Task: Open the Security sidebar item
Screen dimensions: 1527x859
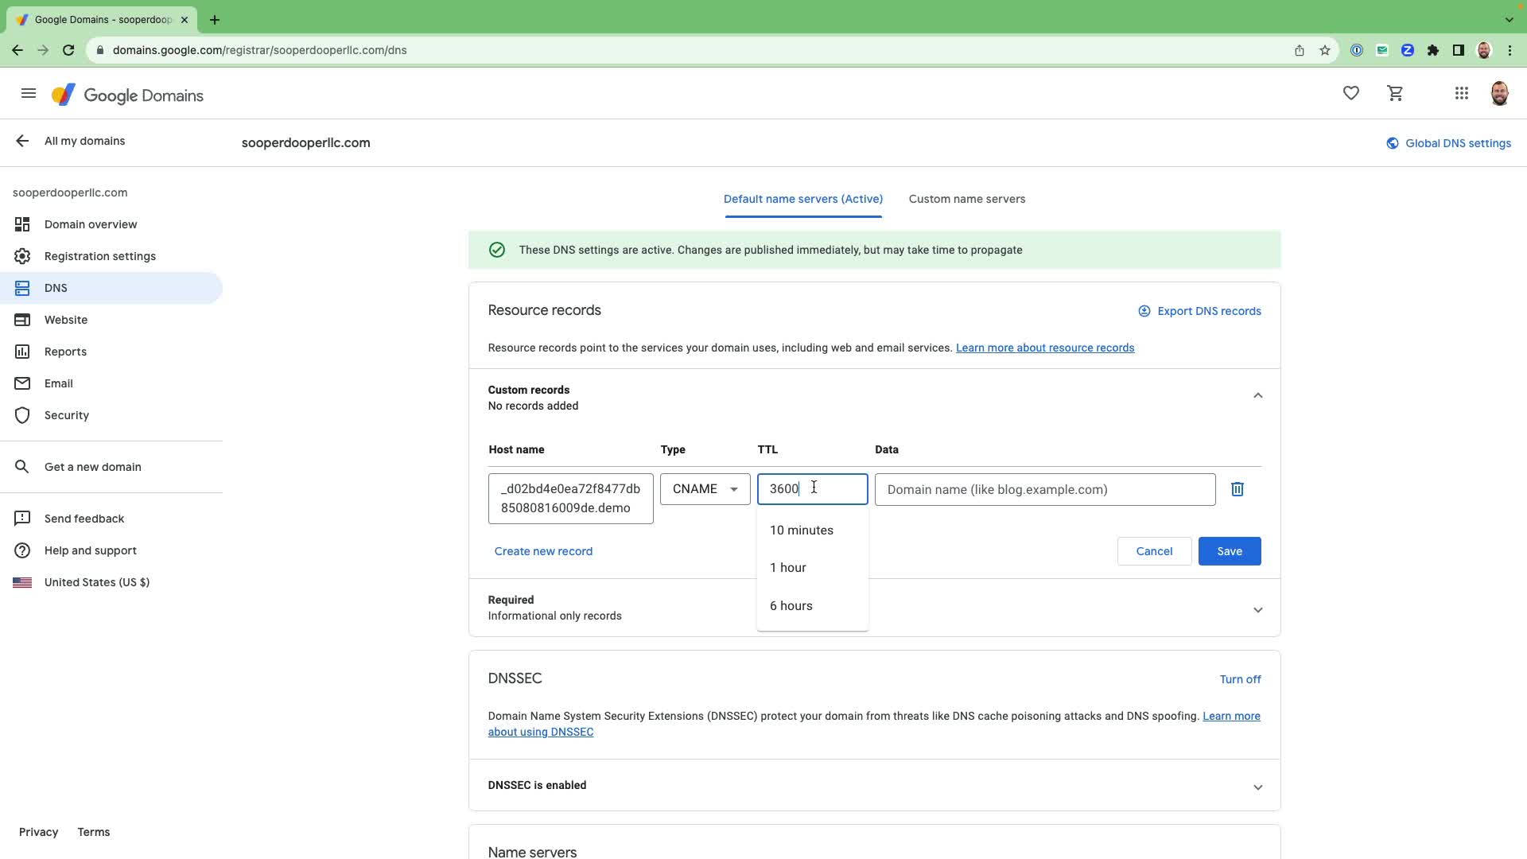Action: point(67,415)
